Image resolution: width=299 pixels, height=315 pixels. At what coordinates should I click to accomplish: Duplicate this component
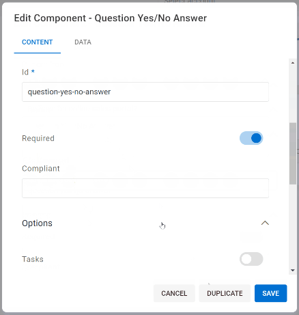(225, 293)
